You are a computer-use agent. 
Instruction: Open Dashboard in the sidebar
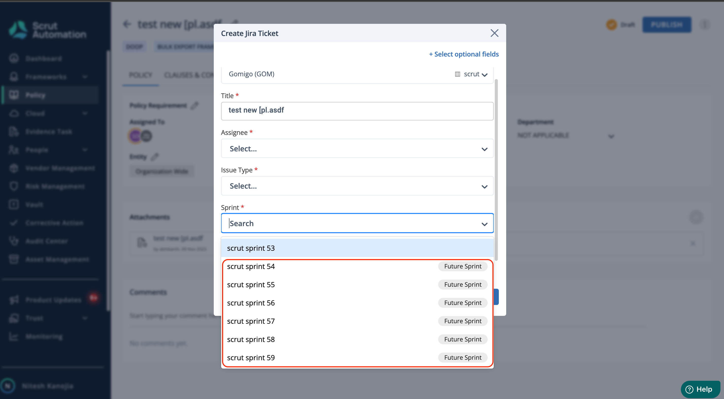coord(44,58)
